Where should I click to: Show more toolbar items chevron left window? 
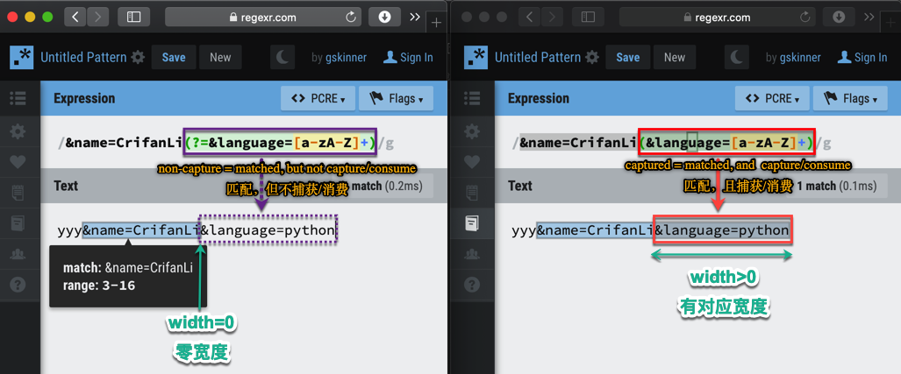tap(415, 18)
